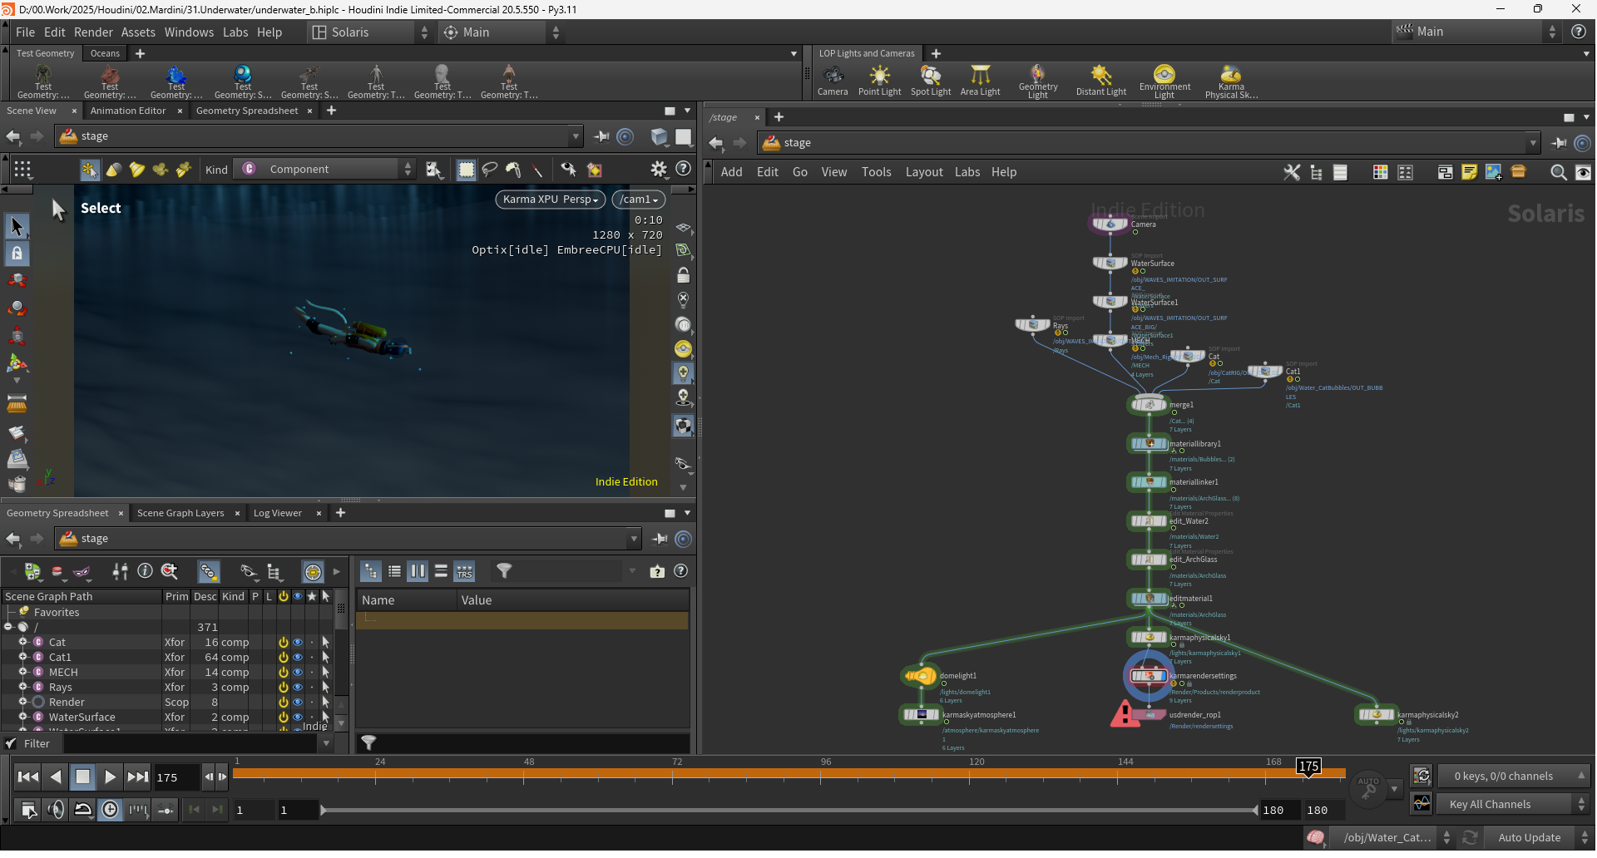
Task: Expand the MECH prim in scene graph
Action: [x=23, y=673]
